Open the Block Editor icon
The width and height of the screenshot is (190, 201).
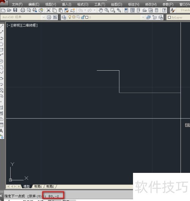point(73,10)
